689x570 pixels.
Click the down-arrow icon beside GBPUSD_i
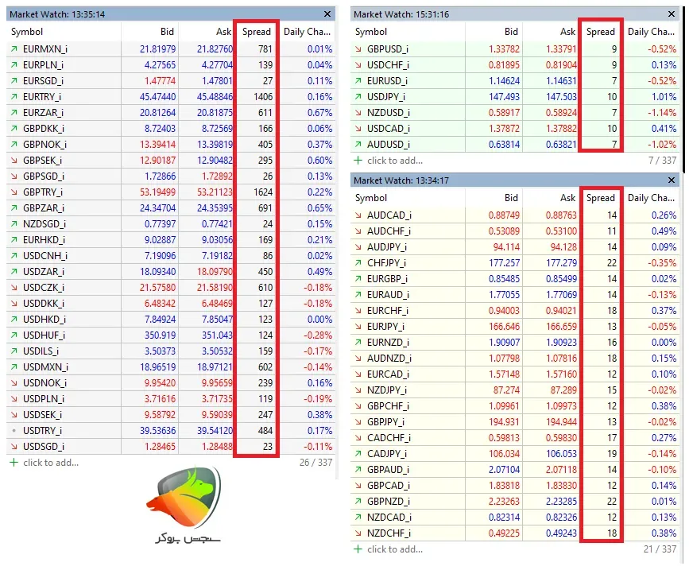pos(358,48)
